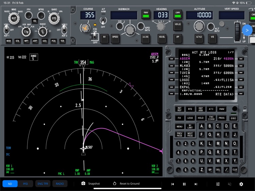
Task: Flip the A/T ARM switch
Action: [x=103, y=21]
